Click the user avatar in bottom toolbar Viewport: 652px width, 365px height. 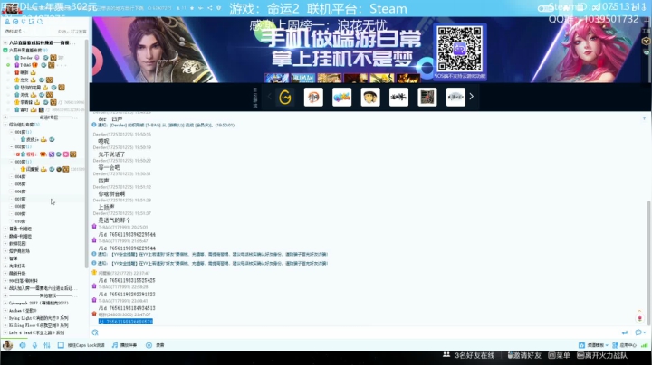click(x=7, y=345)
